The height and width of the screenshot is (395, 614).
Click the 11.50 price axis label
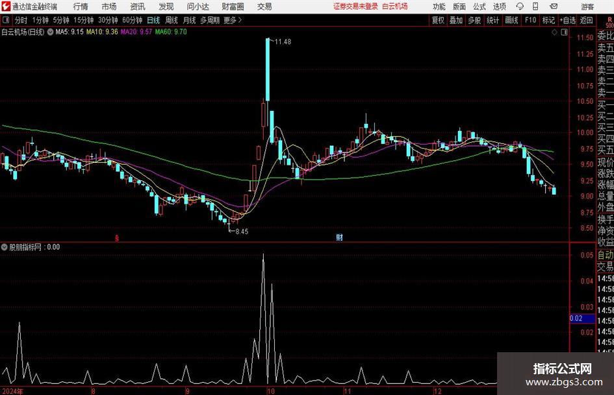pos(585,38)
